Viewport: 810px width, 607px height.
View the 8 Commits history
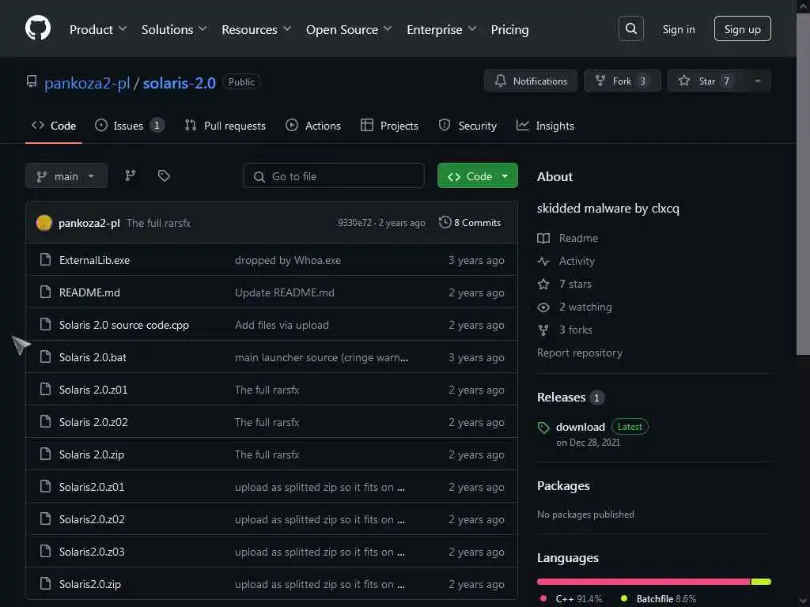[470, 222]
